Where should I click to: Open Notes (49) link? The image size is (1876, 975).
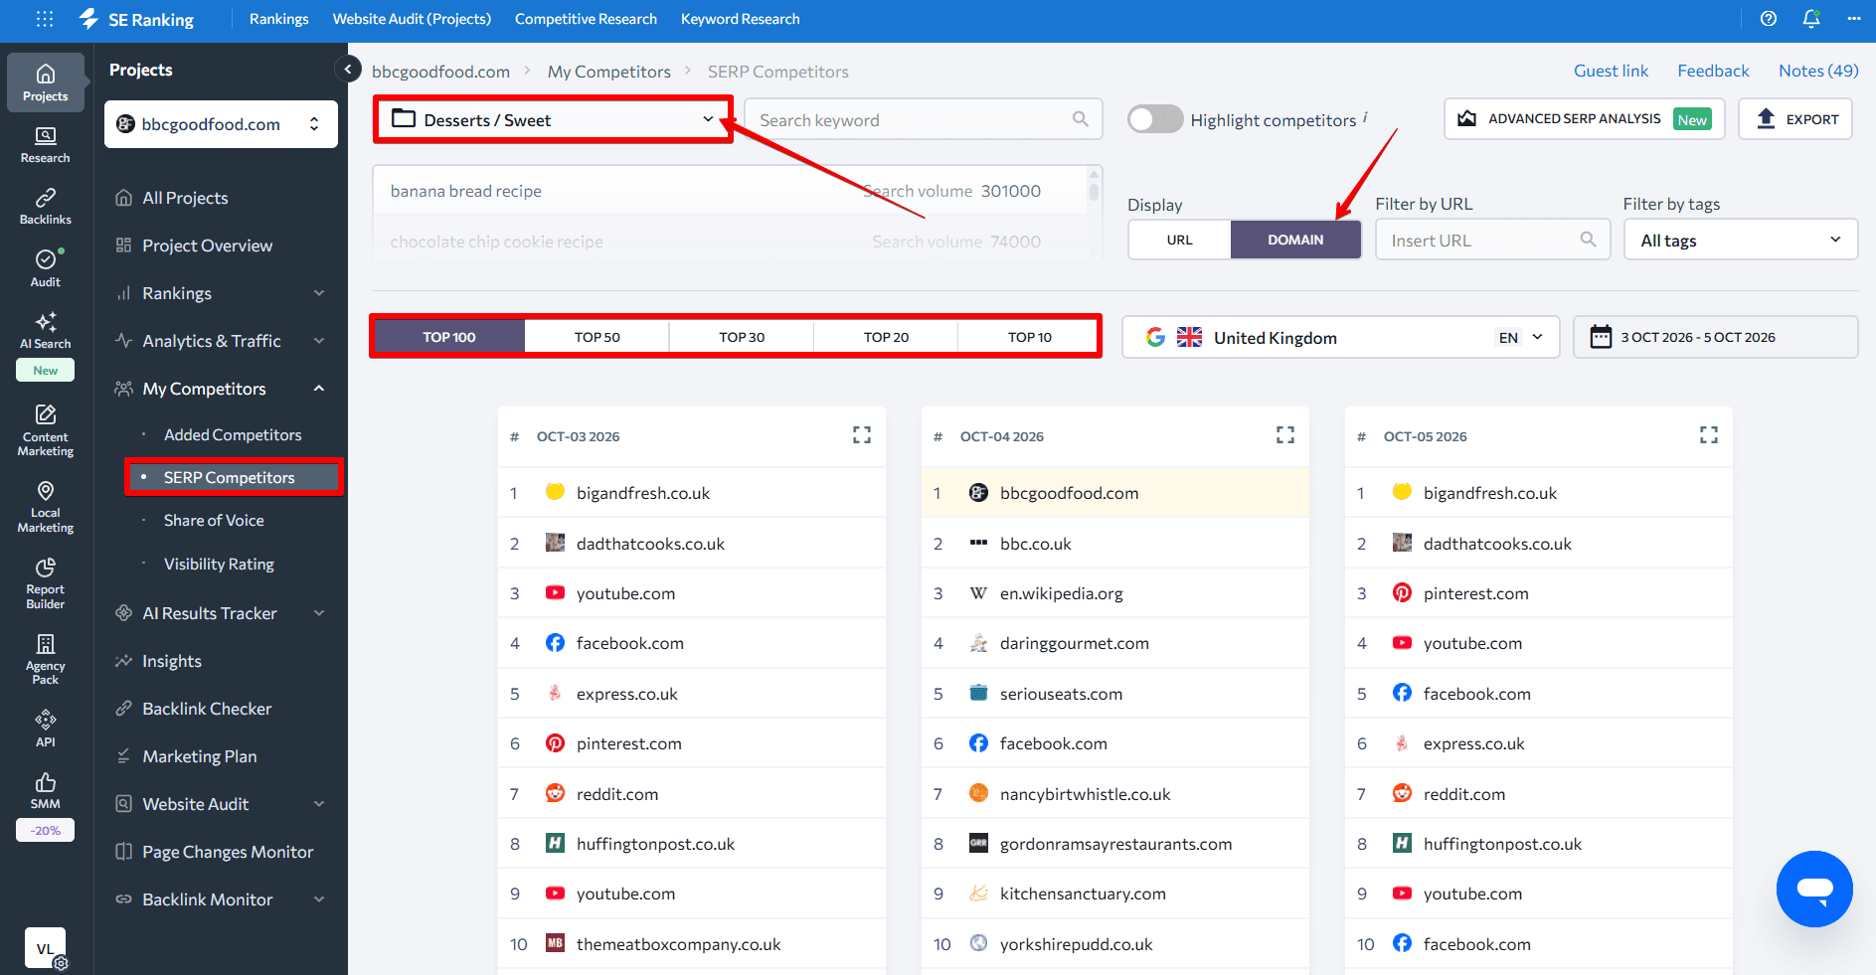pyautogui.click(x=1818, y=71)
